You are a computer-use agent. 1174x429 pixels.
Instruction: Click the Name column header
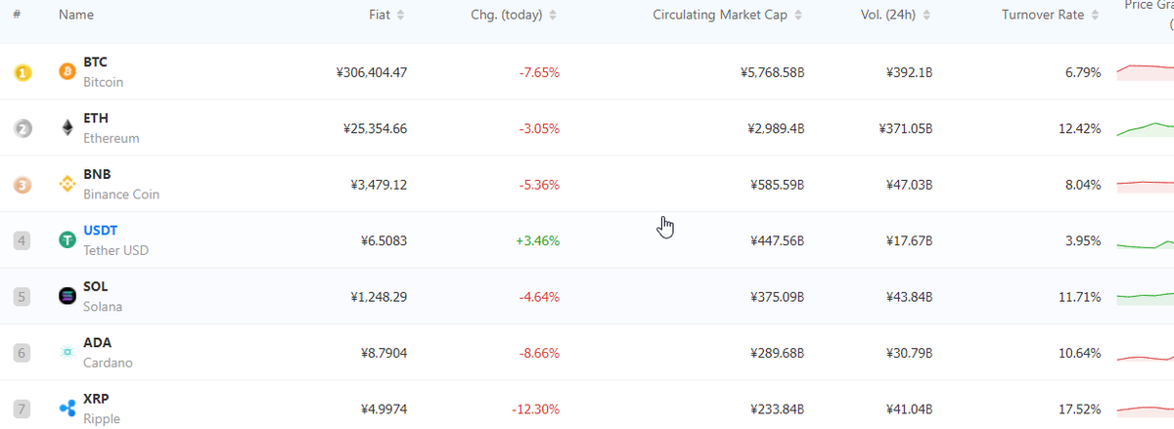click(x=75, y=15)
